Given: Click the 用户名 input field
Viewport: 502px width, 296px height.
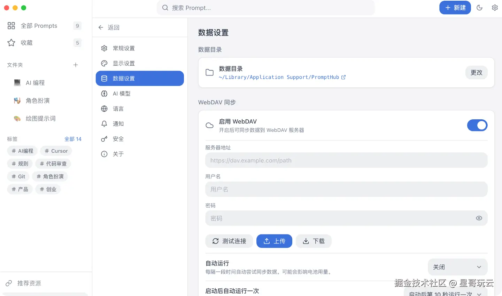Looking at the screenshot, I should [346, 189].
